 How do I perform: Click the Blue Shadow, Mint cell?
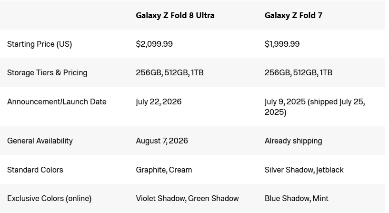(296, 198)
